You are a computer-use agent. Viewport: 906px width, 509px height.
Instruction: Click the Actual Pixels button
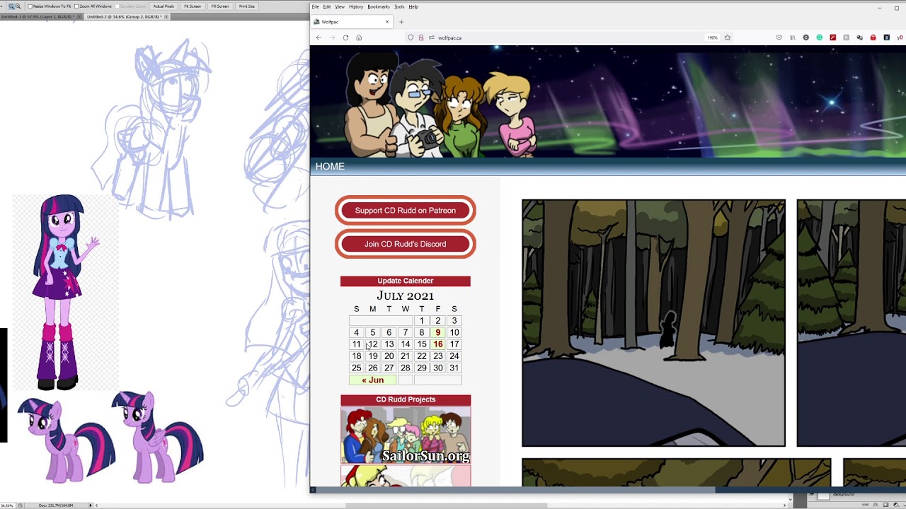point(164,6)
